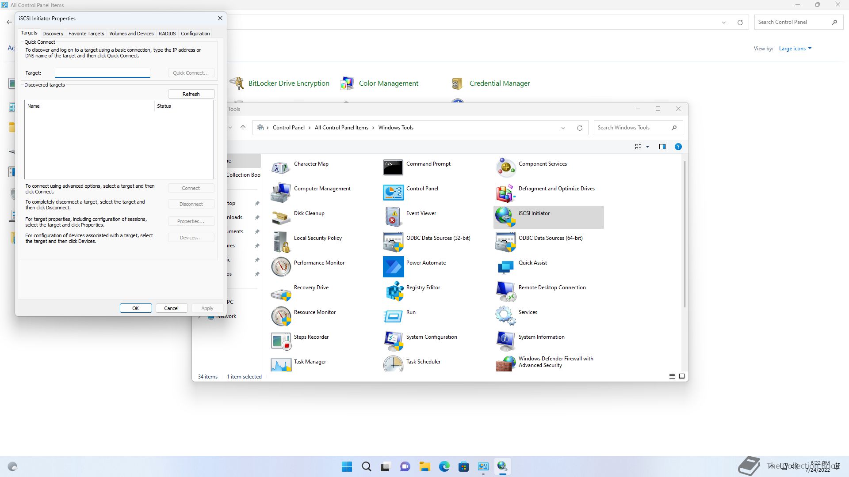This screenshot has width=849, height=477.
Task: Open View by Large icons dropdown
Action: [795, 49]
